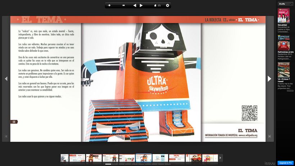Go to previous page with top toolbar arrow

pyautogui.click(x=135, y=5)
